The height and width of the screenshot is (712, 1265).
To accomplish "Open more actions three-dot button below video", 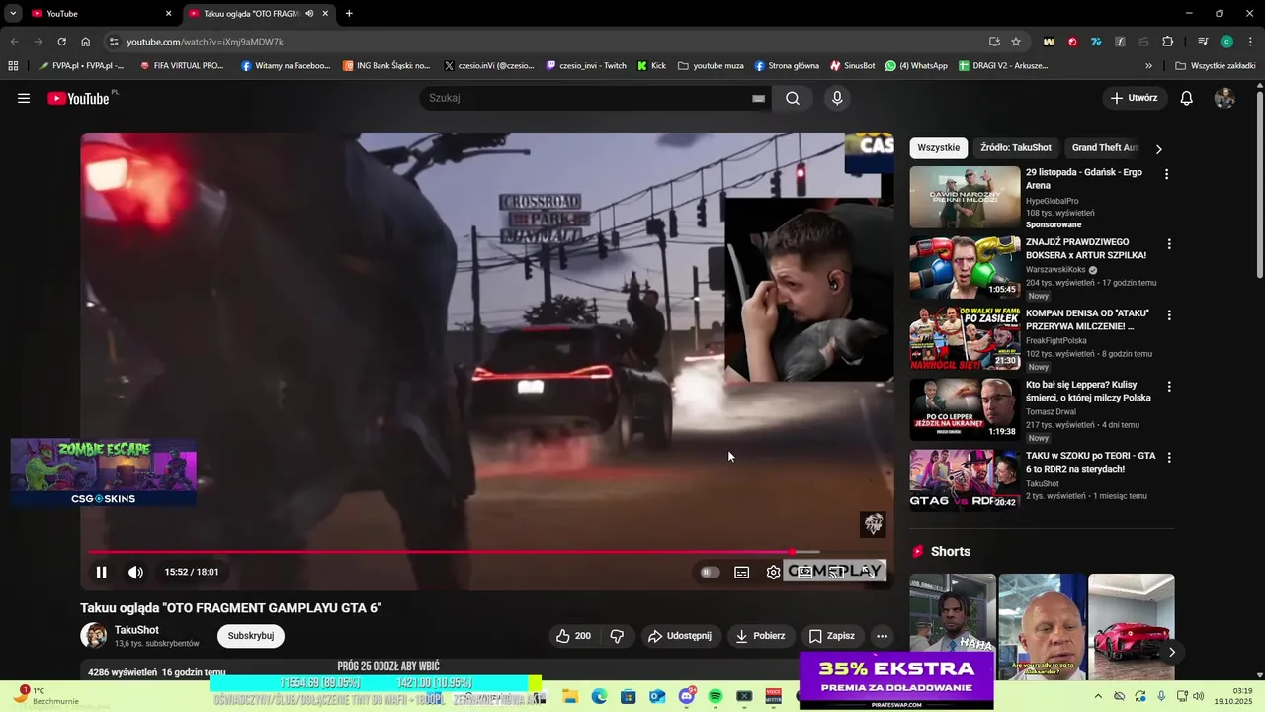I will (882, 636).
